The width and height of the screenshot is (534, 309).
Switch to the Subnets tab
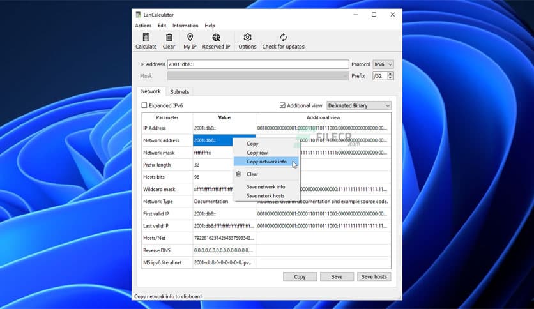tap(179, 91)
